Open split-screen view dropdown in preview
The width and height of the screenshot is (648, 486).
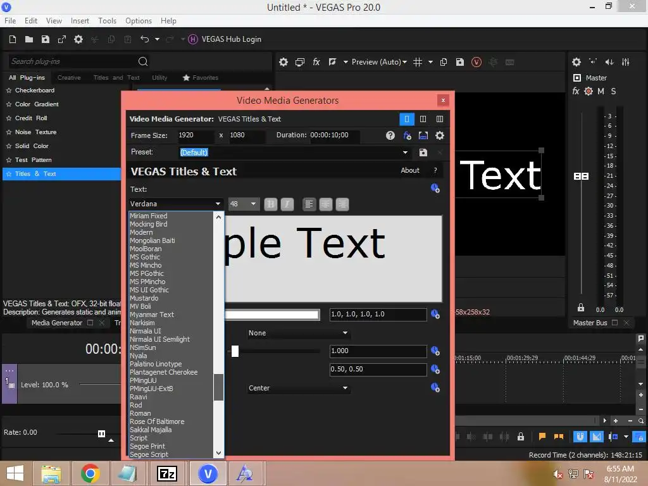click(x=345, y=62)
